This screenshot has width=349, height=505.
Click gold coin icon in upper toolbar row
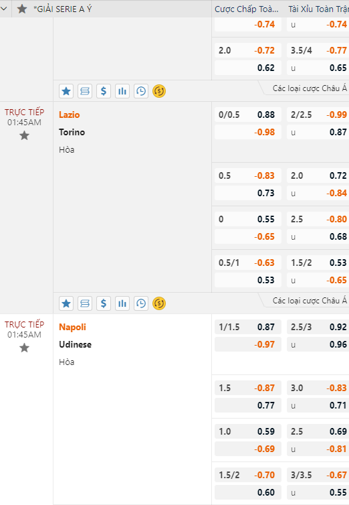159,91
